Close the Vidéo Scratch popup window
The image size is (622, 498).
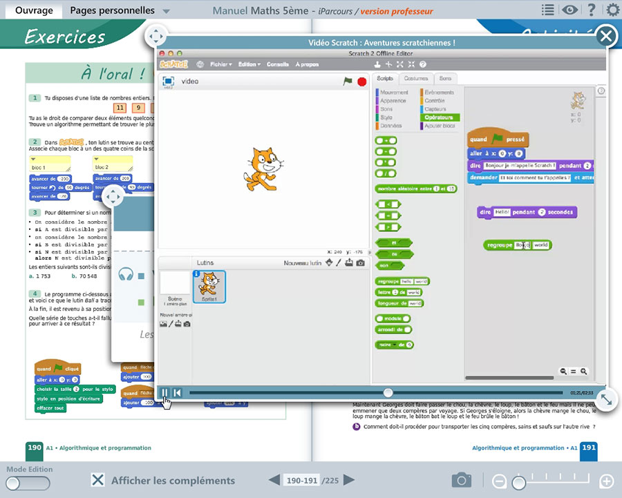click(x=605, y=36)
